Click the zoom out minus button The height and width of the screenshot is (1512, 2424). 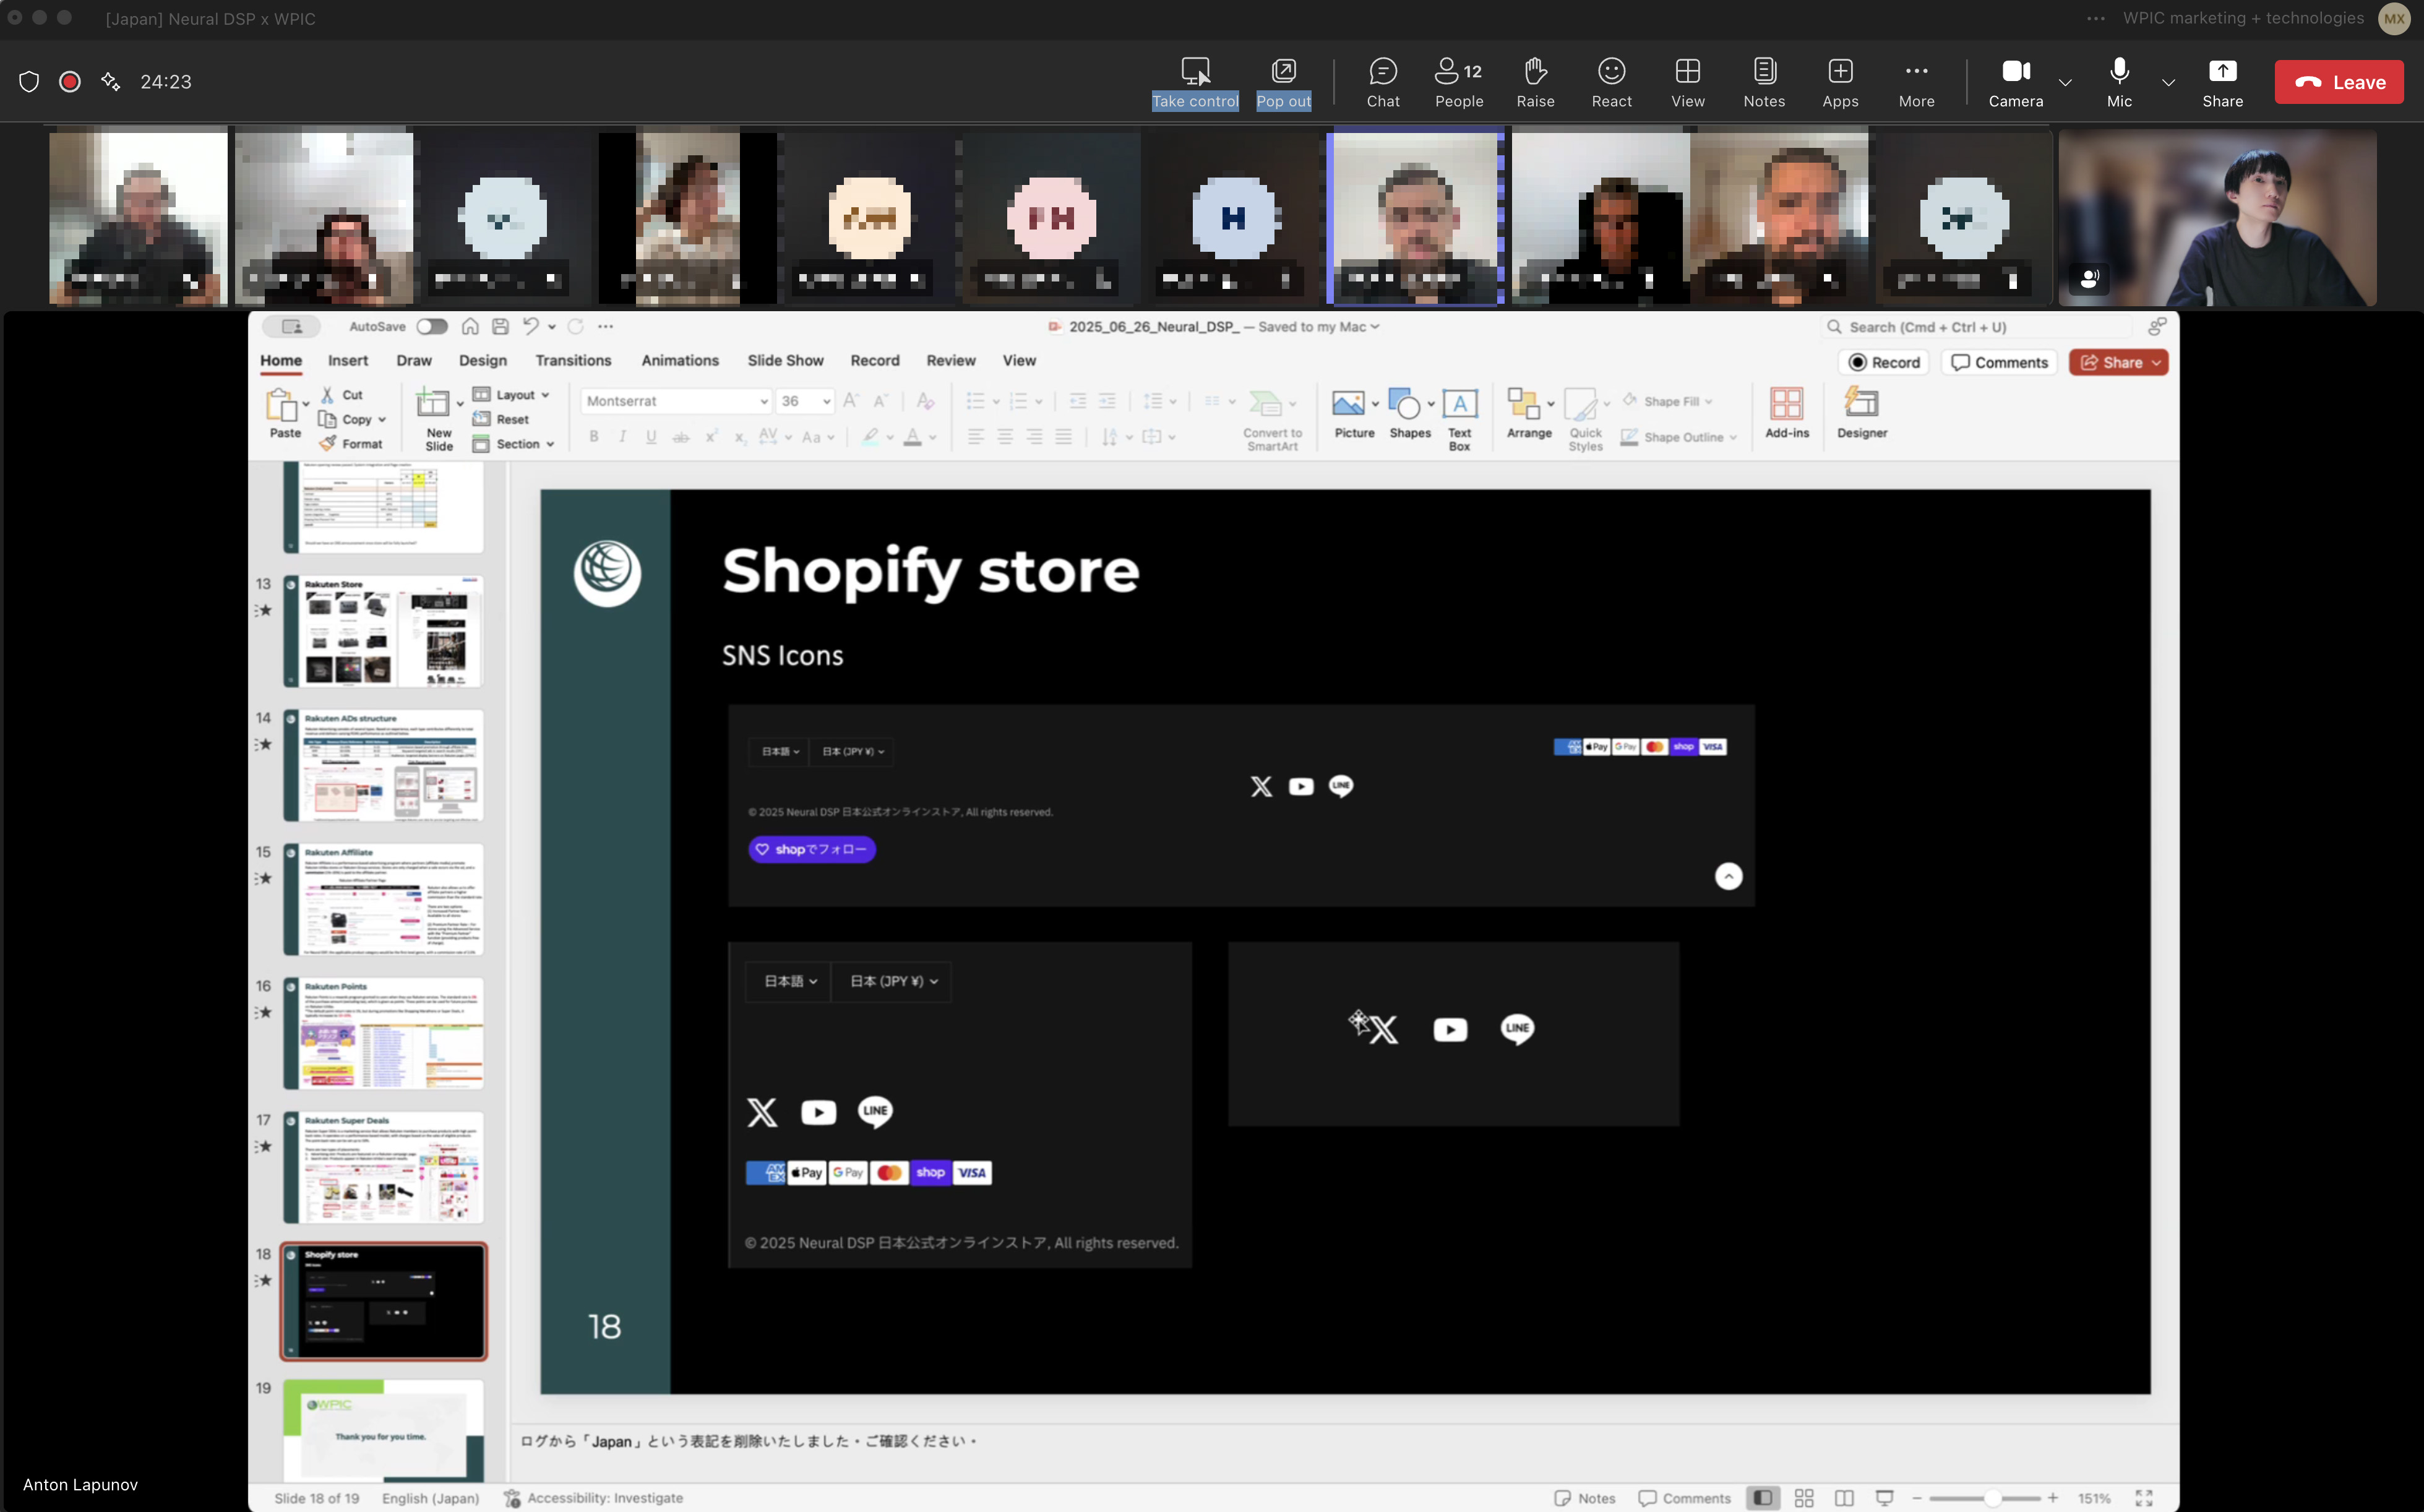[x=1917, y=1498]
